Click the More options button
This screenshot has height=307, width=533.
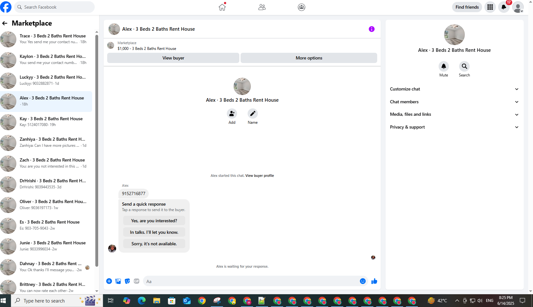[309, 58]
